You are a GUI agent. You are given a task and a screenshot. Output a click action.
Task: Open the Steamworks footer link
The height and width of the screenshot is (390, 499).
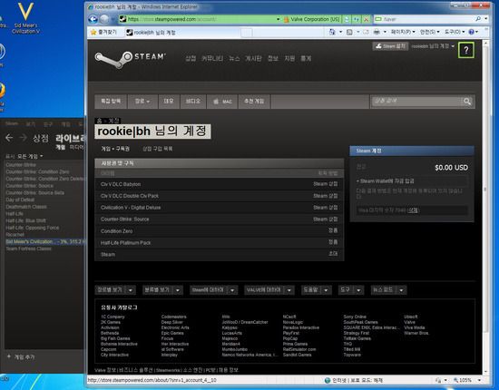tap(168, 370)
